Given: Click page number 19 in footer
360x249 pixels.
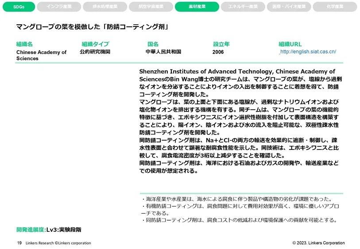Looking at the screenshot, I should (x=19, y=243).
